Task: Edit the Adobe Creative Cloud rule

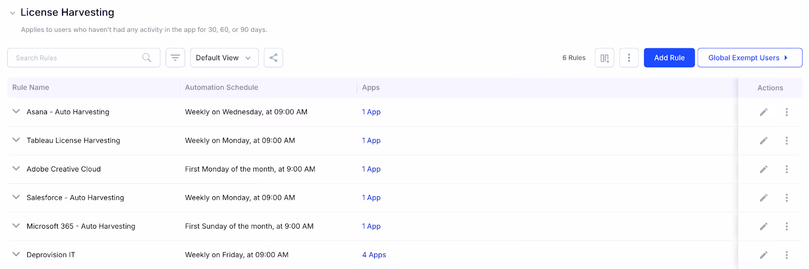Action: (763, 169)
